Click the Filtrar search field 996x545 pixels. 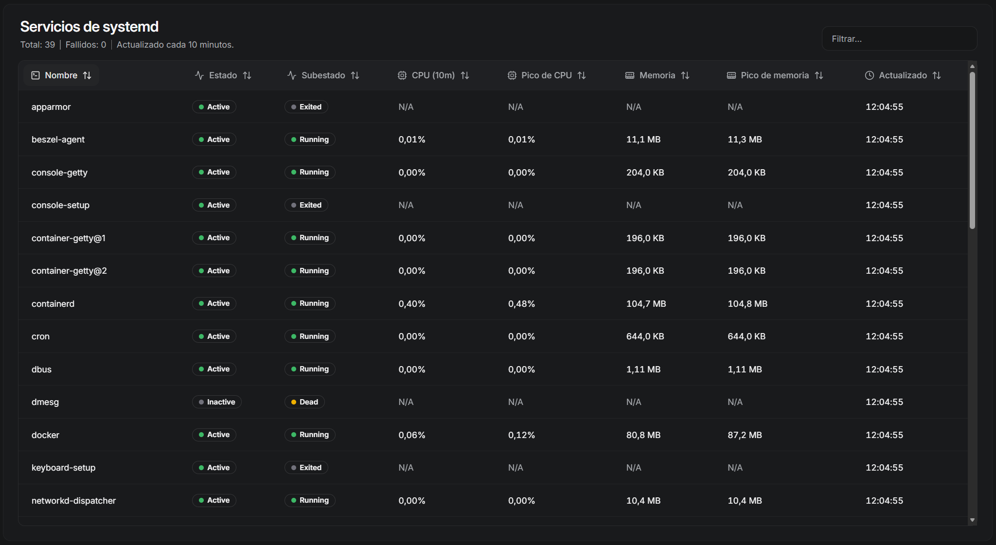[x=899, y=39]
